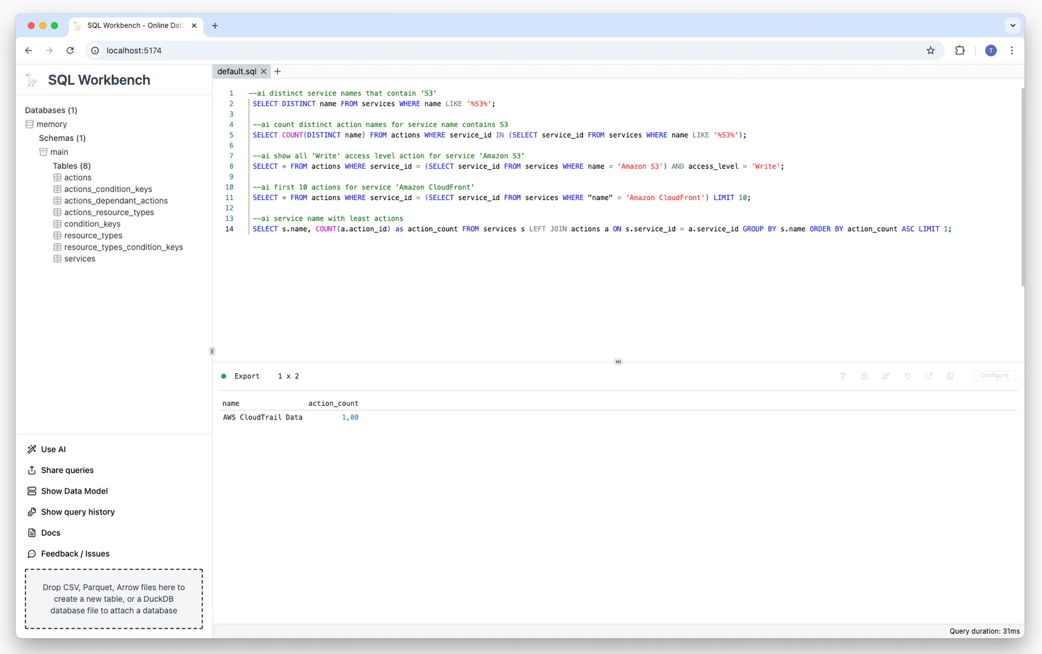This screenshot has width=1042, height=654.
Task: Select the services table
Action: click(x=79, y=259)
